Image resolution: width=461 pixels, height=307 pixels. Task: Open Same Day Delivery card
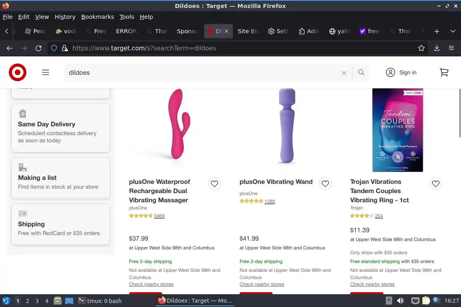coord(60,128)
